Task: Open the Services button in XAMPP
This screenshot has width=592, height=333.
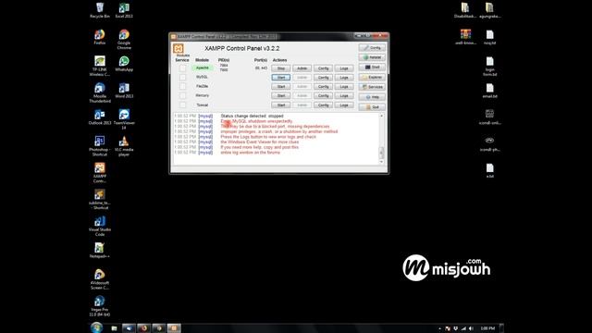Action: [372, 87]
